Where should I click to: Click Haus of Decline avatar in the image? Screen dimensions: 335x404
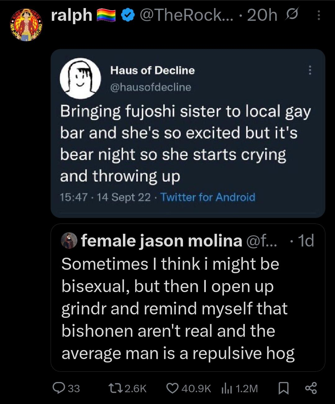pos(80,78)
